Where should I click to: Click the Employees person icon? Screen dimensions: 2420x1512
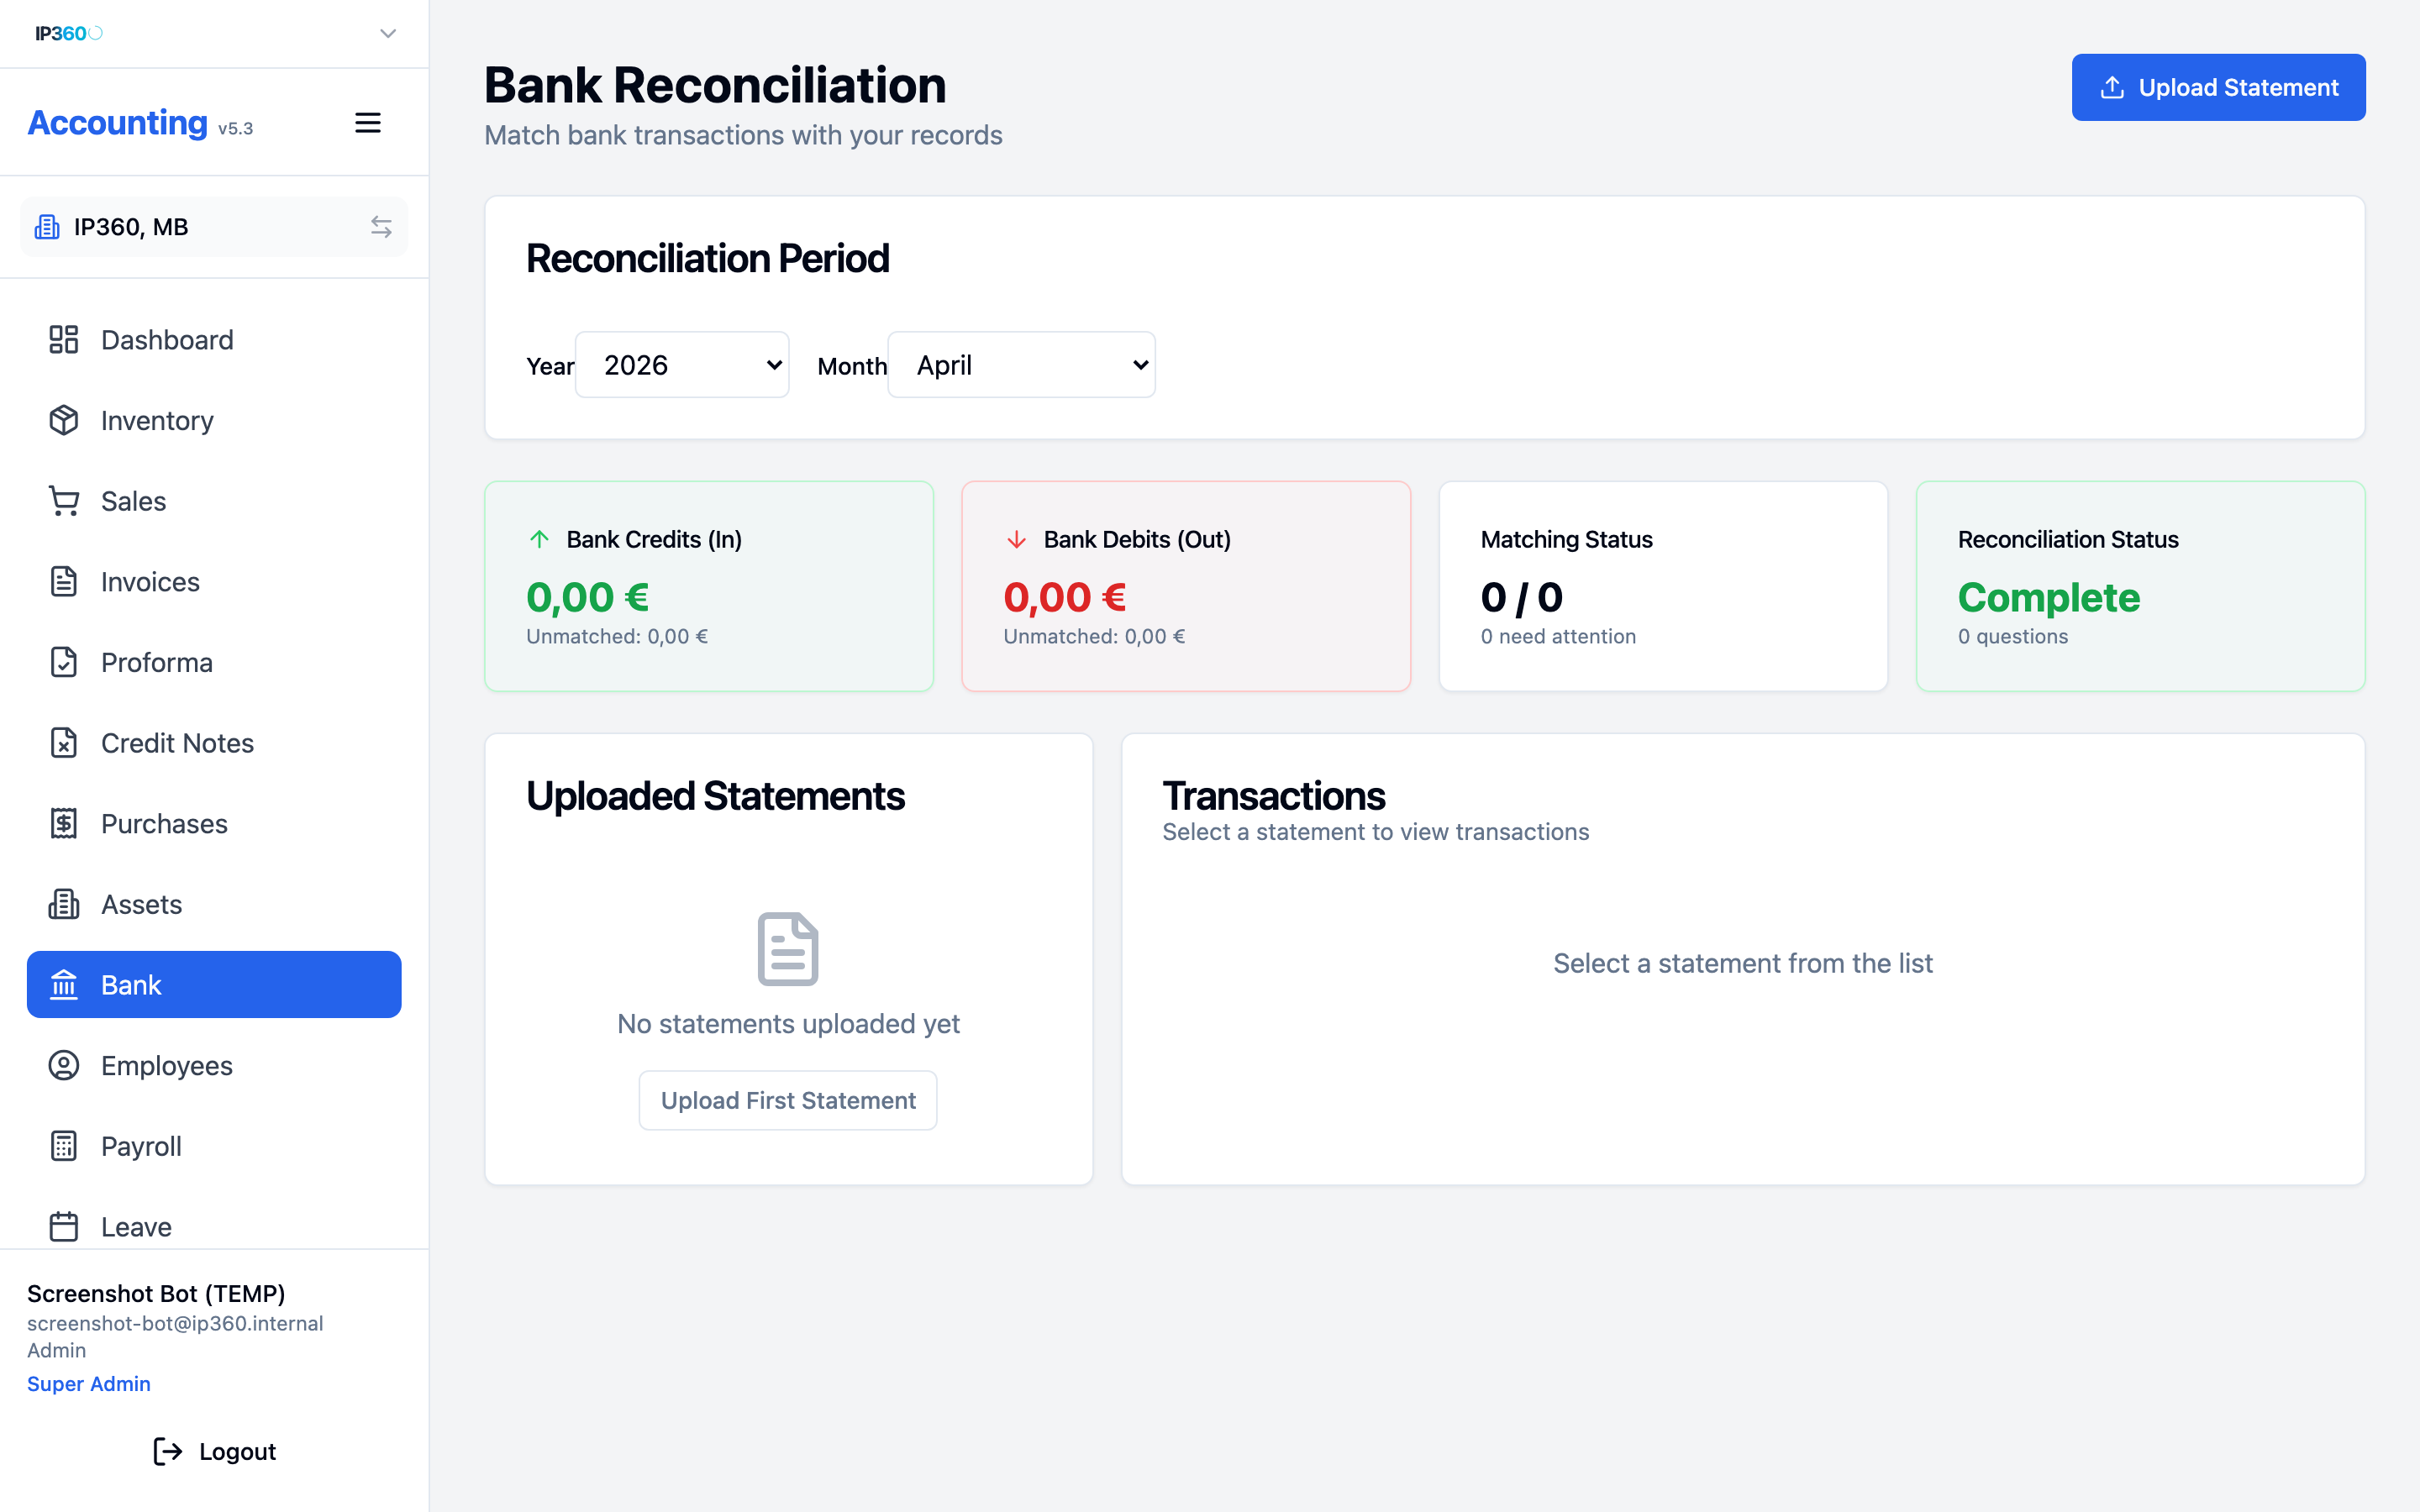[64, 1066]
